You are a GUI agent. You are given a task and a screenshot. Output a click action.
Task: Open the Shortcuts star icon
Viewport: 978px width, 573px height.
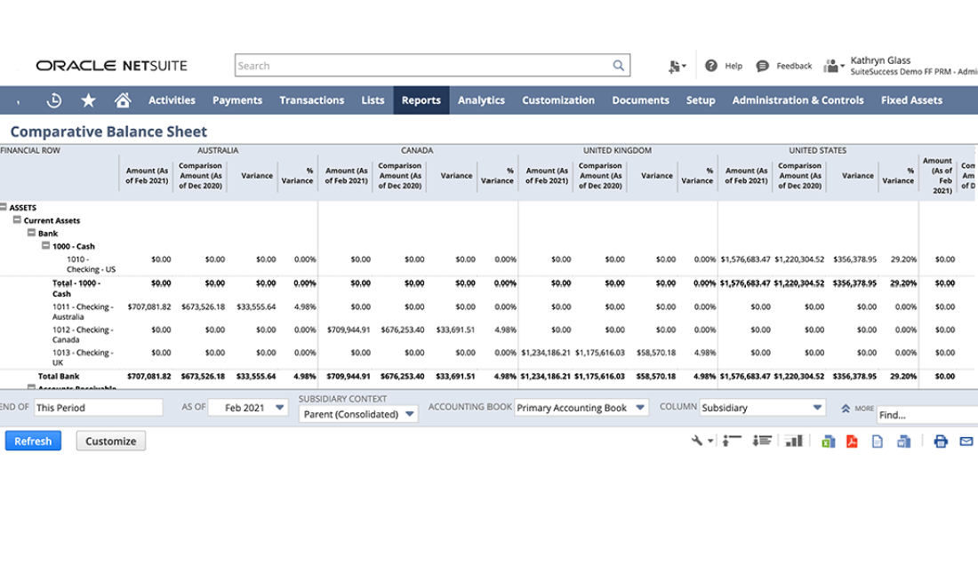[x=89, y=99]
